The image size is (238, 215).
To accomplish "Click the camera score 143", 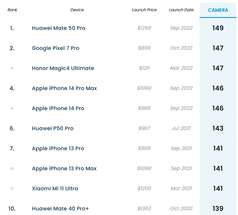I will point(218,128).
